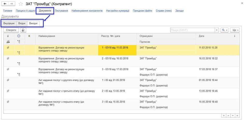Image resolution: width=244 pixels, height=121 pixels.
Task: Select the Вихідні tab
Action: (x=33, y=24)
